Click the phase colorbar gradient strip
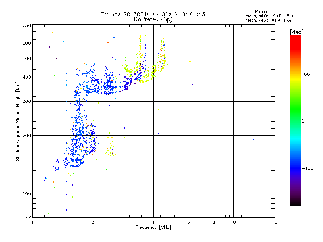 point(296,120)
